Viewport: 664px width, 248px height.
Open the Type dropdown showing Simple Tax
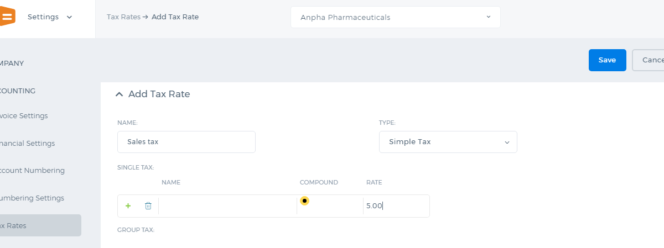coord(448,142)
